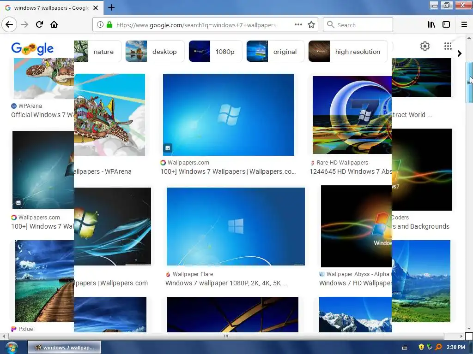Open the Rare HD Wallpapers abstract 7 image
The width and height of the screenshot is (473, 354).
coord(352,115)
